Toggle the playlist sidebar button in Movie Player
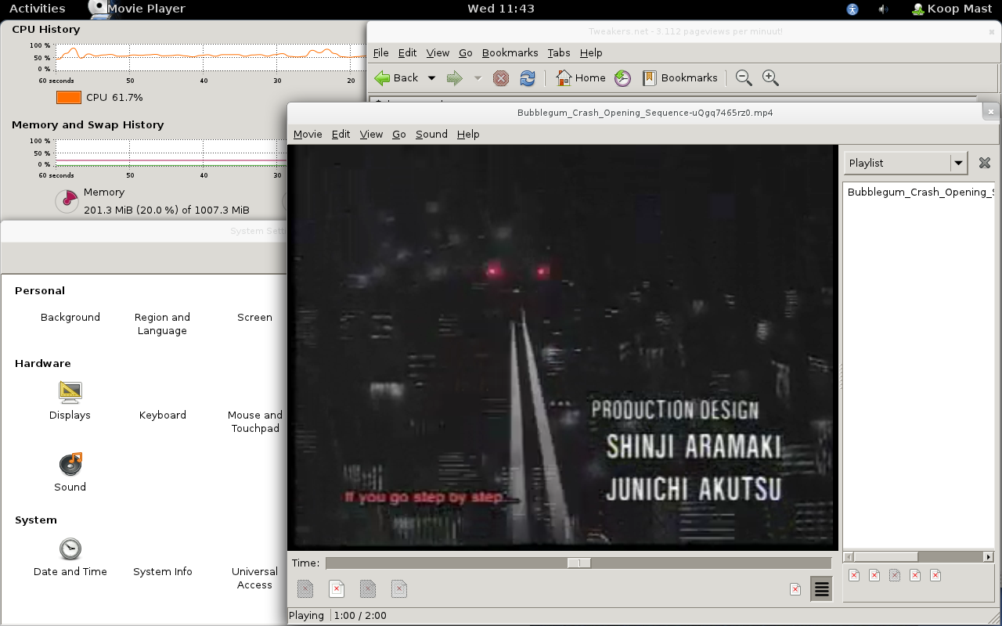The width and height of the screenshot is (1002, 626). 821,589
